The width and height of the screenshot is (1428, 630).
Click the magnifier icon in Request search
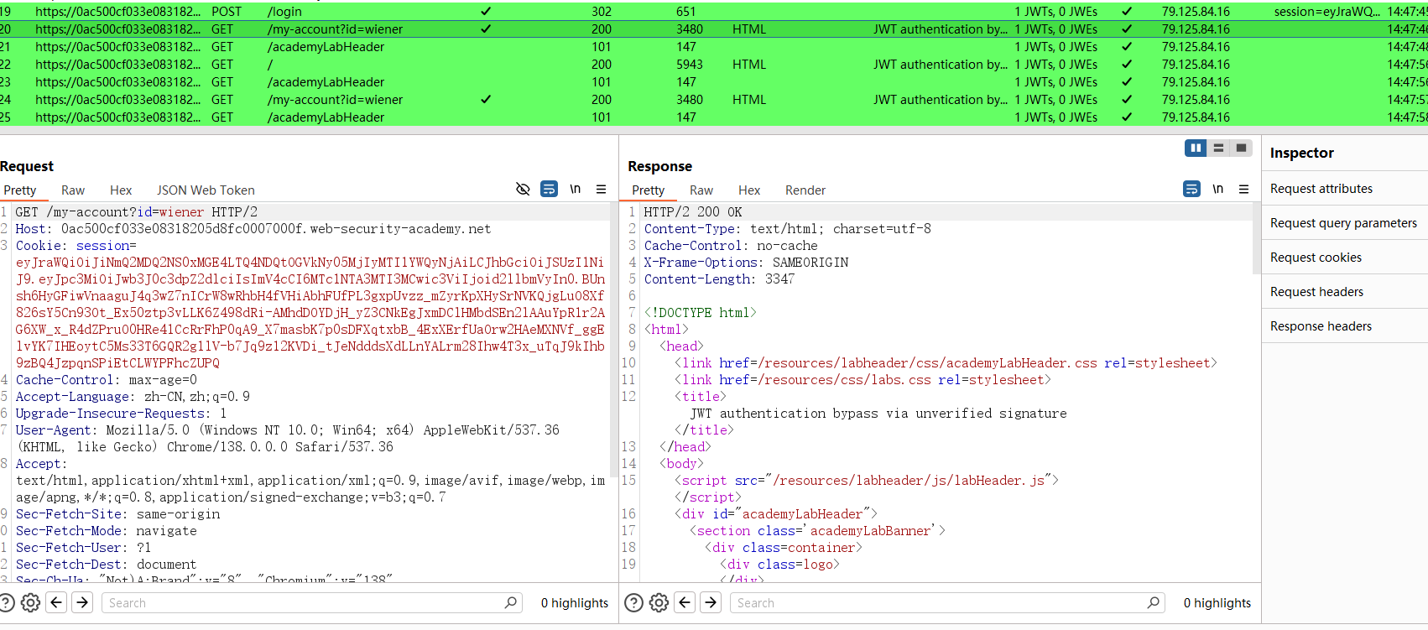(510, 602)
